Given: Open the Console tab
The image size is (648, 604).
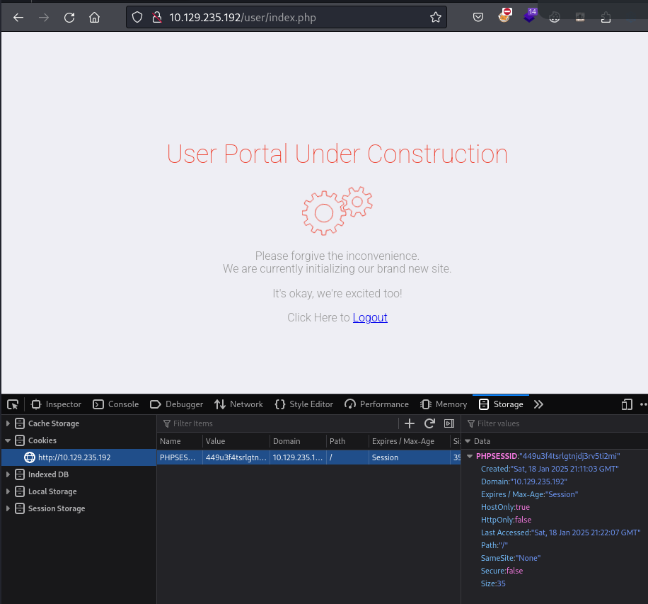Looking at the screenshot, I should tap(116, 404).
